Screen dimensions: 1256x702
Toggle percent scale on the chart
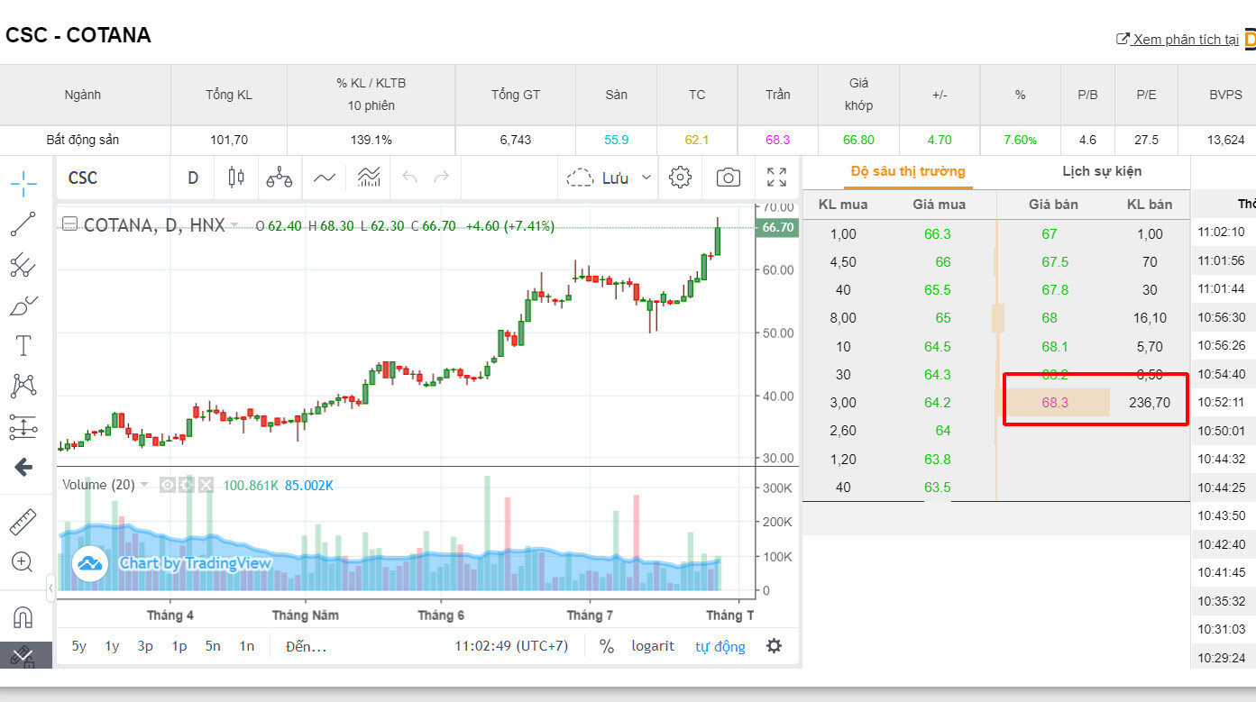(607, 646)
